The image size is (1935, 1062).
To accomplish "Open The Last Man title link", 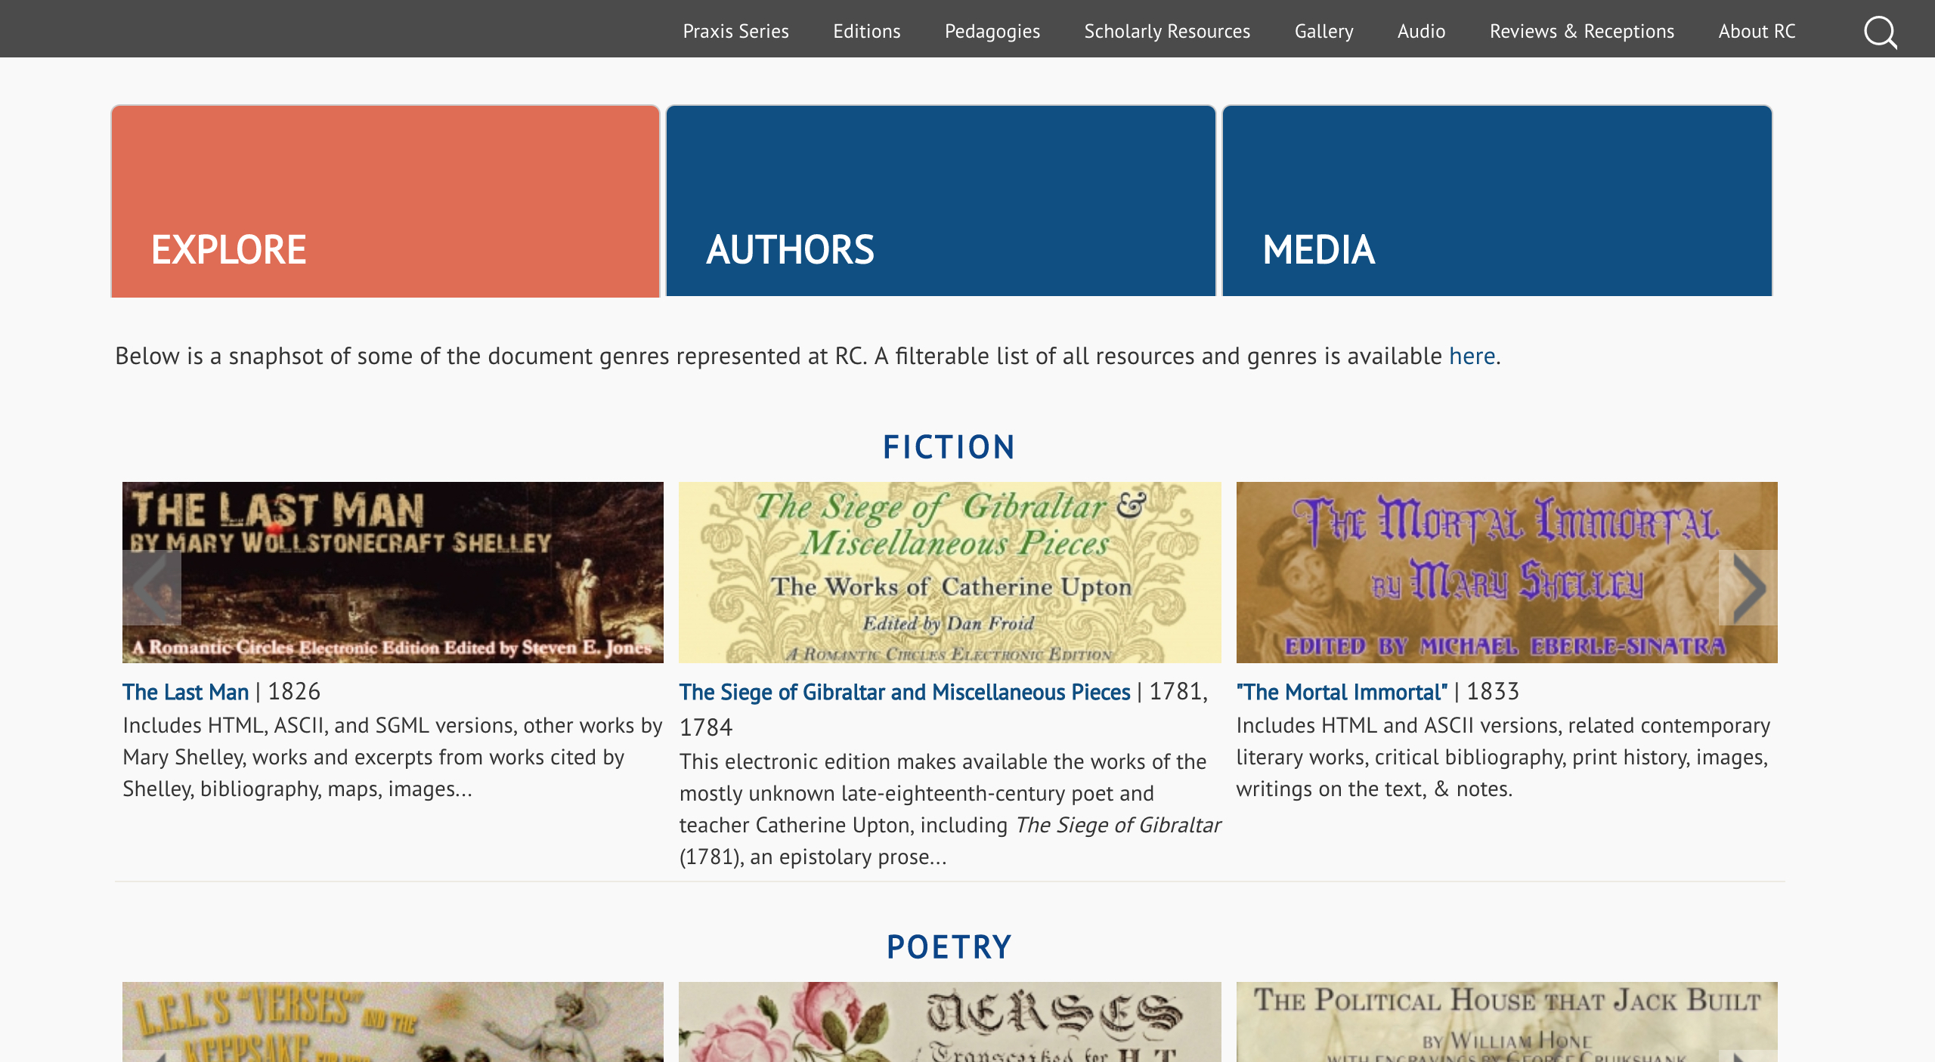I will 185,692.
